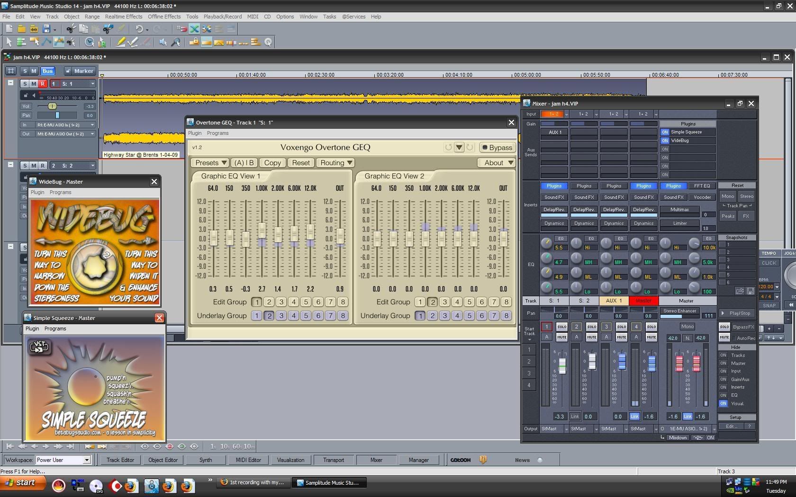Toggle SOLO for channel S: 1 in mixer
Image resolution: width=796 pixels, height=497 pixels.
[561, 327]
